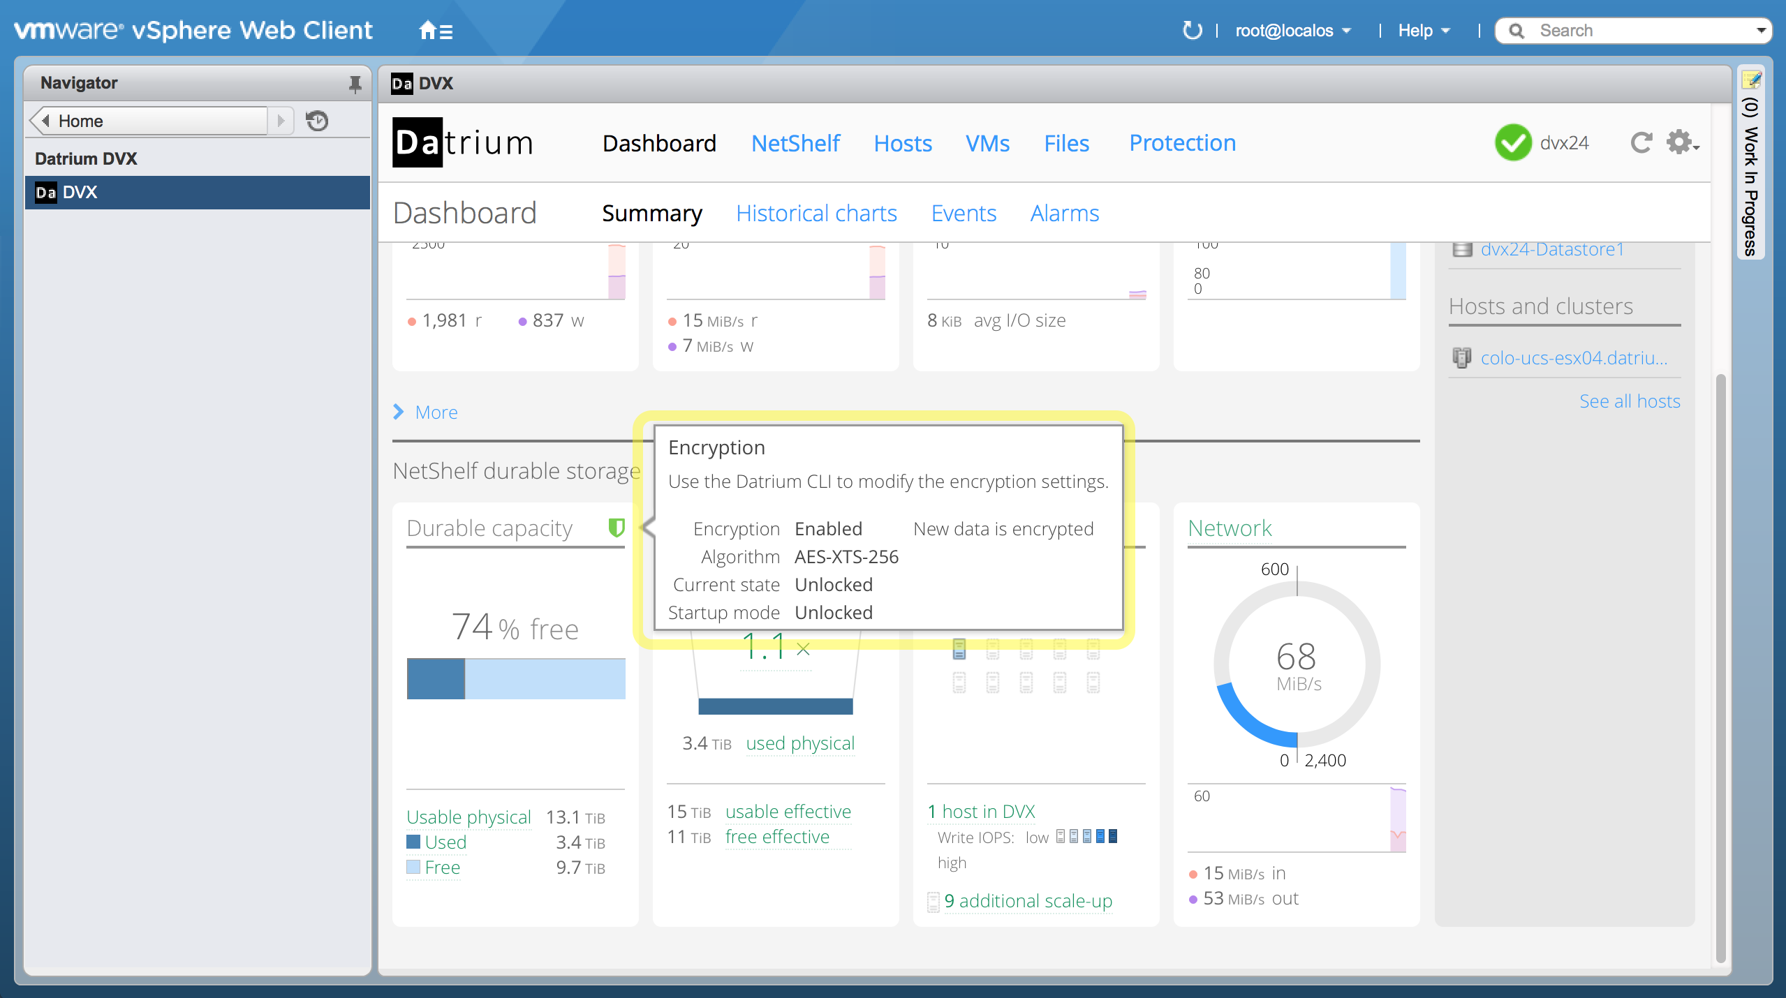Click the used physical link
The image size is (1786, 998).
(x=800, y=743)
